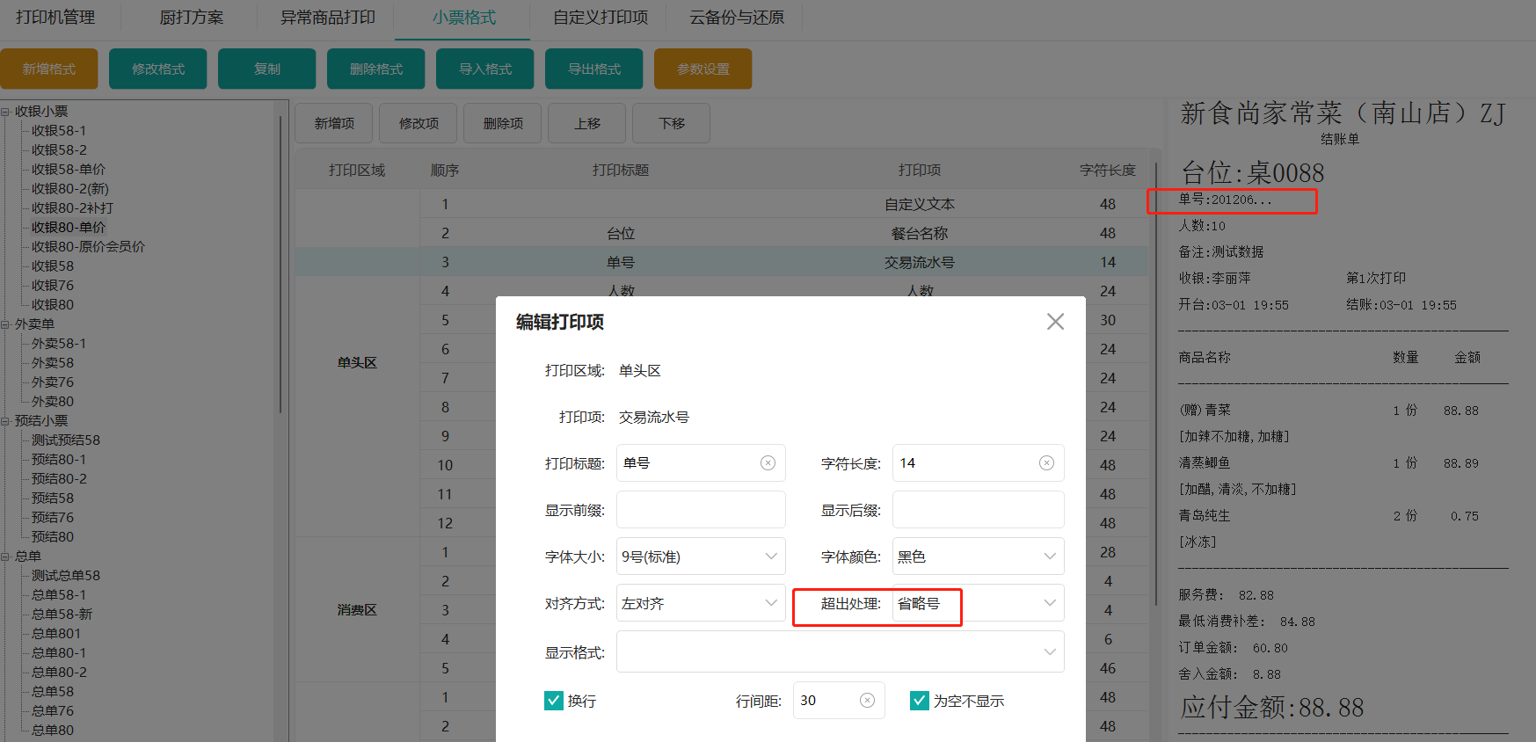Move the item down with 下移
The height and width of the screenshot is (742, 1536).
(x=672, y=123)
